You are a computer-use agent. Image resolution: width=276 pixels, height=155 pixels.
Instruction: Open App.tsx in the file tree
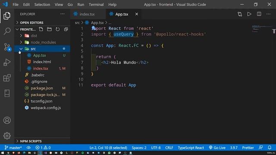click(x=40, y=56)
